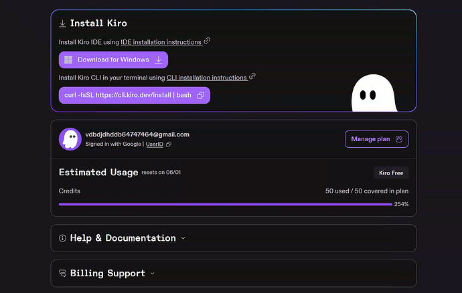Click the Credits label
462x293 pixels.
(x=70, y=191)
